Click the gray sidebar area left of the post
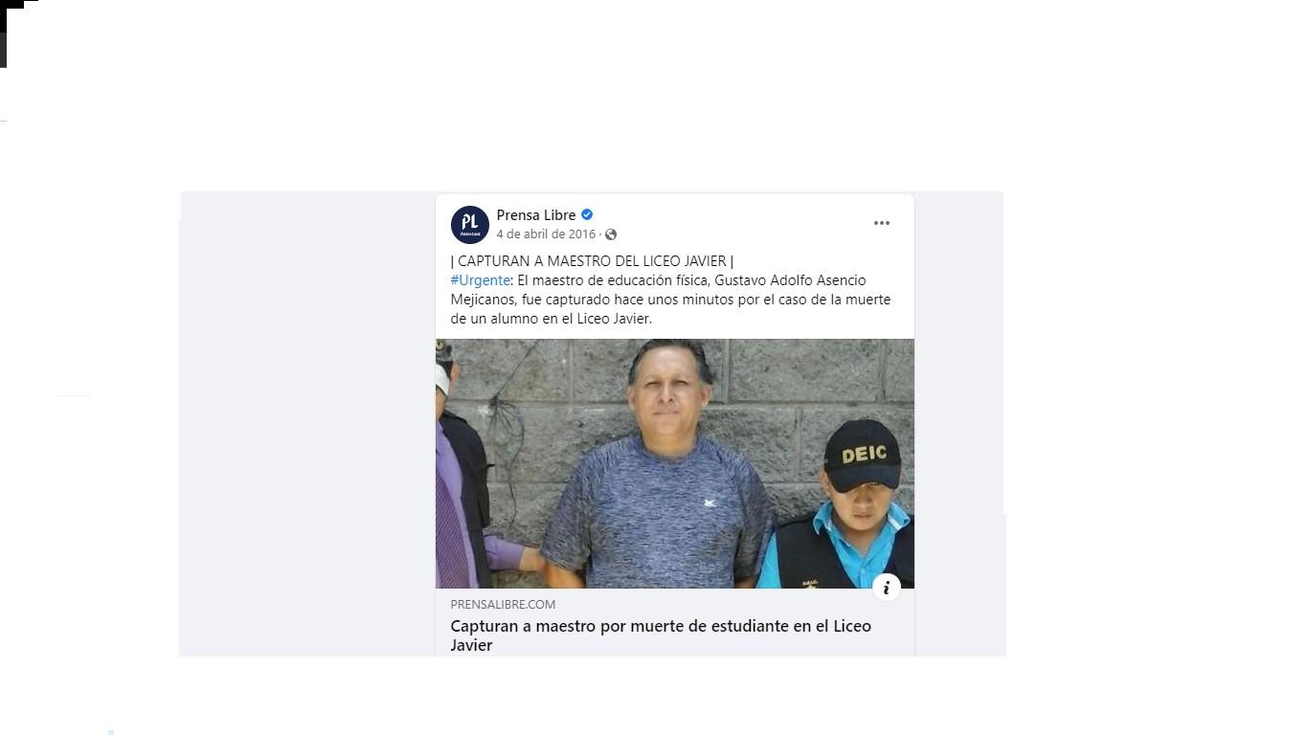This screenshot has width=1308, height=735. tap(306, 423)
